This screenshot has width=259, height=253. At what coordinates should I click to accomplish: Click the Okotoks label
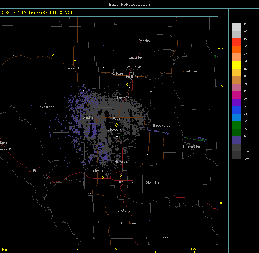click(x=124, y=210)
